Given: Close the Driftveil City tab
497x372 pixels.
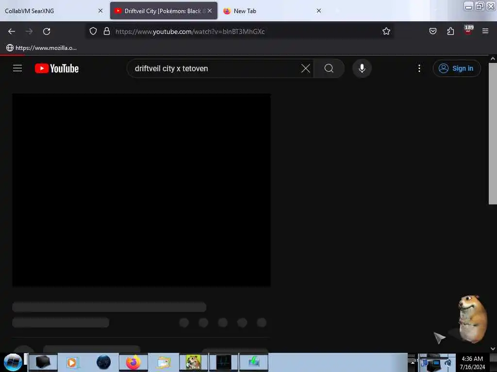Looking at the screenshot, I should tap(210, 11).
